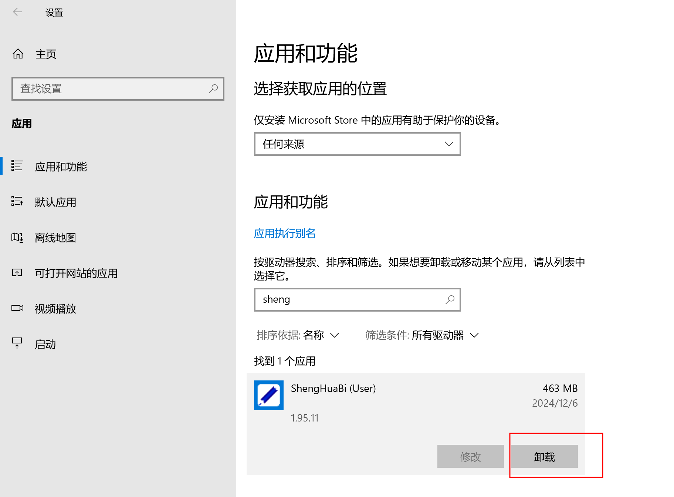Click the 启动 startup icon
The height and width of the screenshot is (497, 674).
(17, 344)
